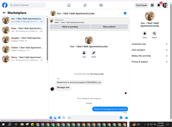Send a thumbs up like

tap(126, 118)
